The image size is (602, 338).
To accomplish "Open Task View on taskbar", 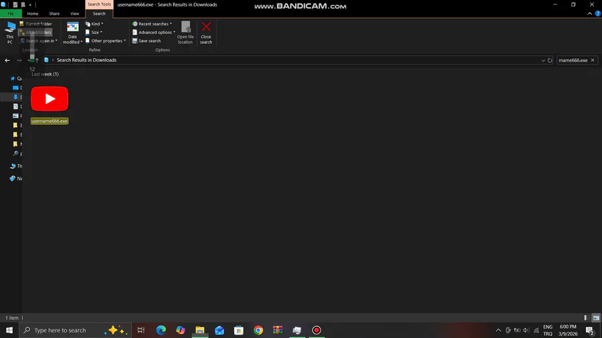I will pos(141,330).
